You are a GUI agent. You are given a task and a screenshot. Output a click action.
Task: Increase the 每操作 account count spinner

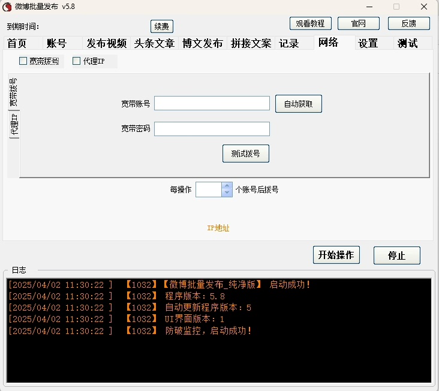(x=227, y=186)
